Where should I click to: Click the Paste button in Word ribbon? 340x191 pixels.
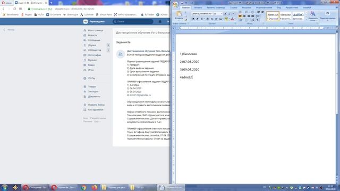click(x=179, y=15)
